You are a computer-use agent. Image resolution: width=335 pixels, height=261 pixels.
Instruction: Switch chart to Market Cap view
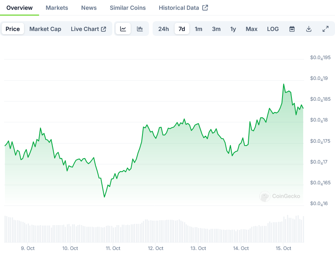click(45, 29)
